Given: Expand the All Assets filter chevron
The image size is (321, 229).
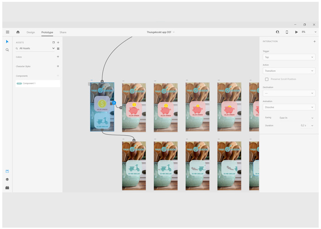Looking at the screenshot, I should (54, 49).
